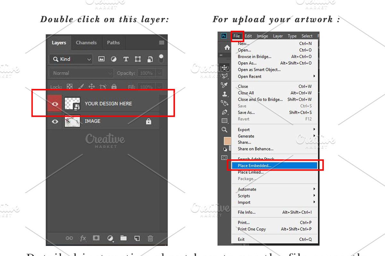
Task: Click the link layers icon
Action: pyautogui.click(x=69, y=238)
